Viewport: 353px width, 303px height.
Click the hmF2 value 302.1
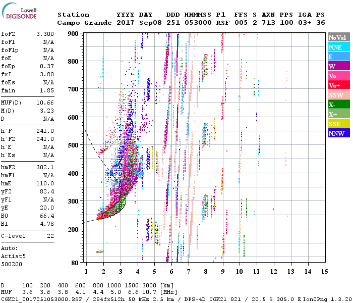click(x=45, y=167)
